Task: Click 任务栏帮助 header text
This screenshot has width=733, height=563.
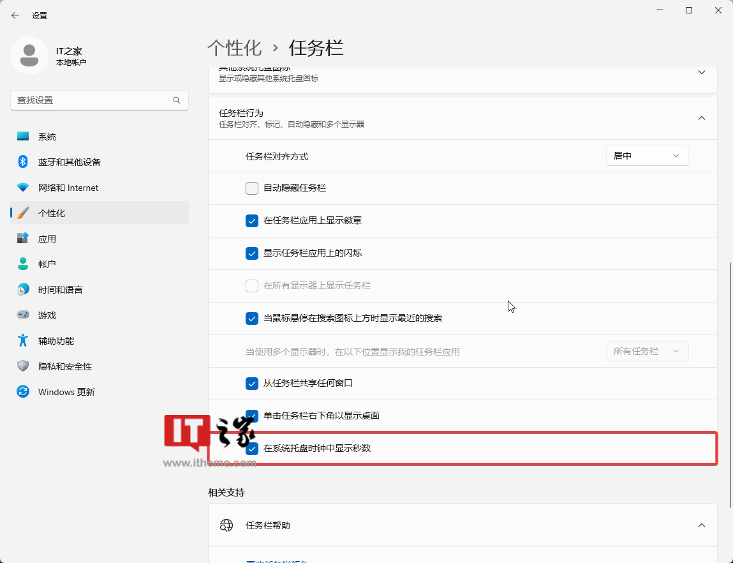Action: 268,525
